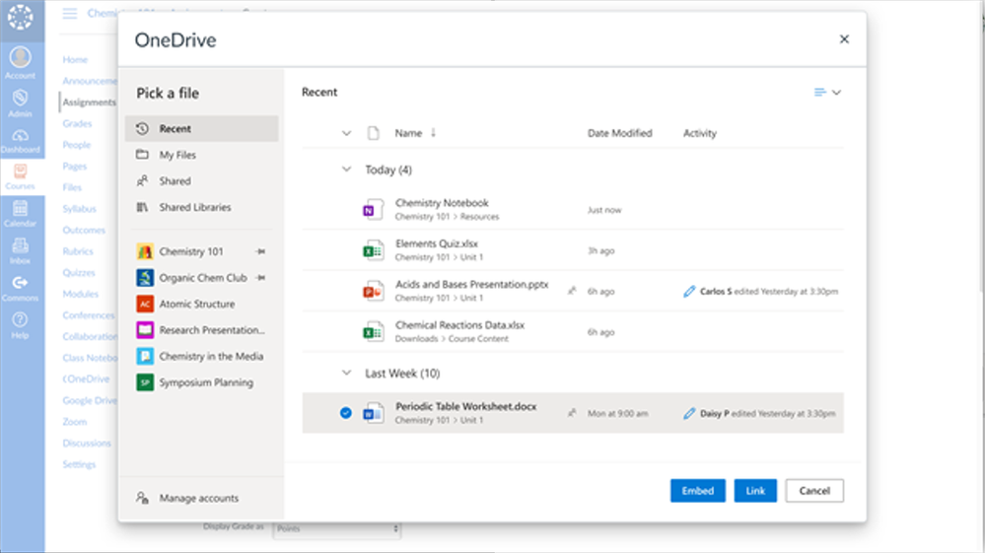The height and width of the screenshot is (553, 985).
Task: Click shared icon on Periodic Table Worksheet row
Action: (x=572, y=413)
